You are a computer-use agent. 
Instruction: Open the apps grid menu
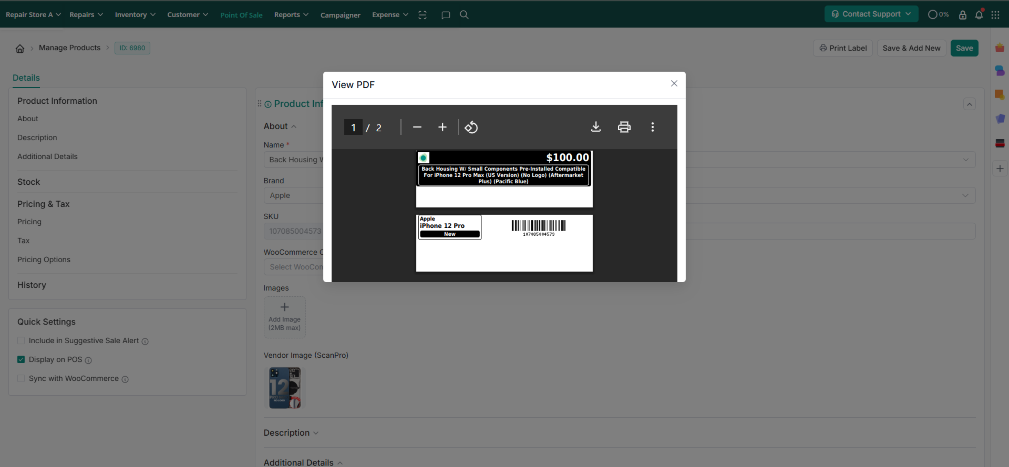(x=995, y=15)
